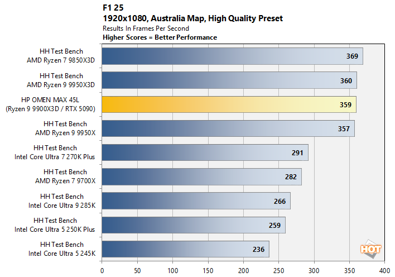The image size is (395, 277).
Task: Click the chart title 'F1 25'
Action: pos(113,8)
